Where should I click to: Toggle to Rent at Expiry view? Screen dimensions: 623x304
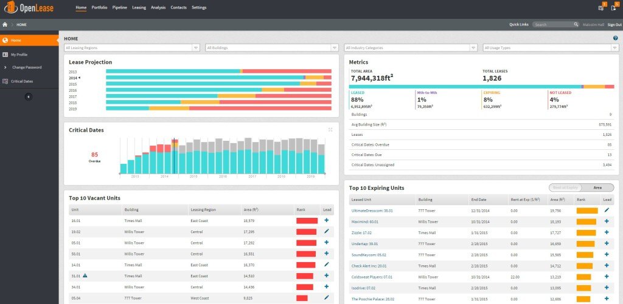565,187
